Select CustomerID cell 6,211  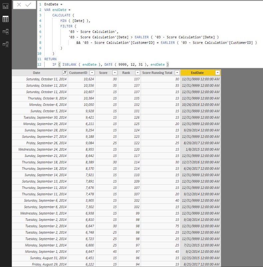[81, 124]
